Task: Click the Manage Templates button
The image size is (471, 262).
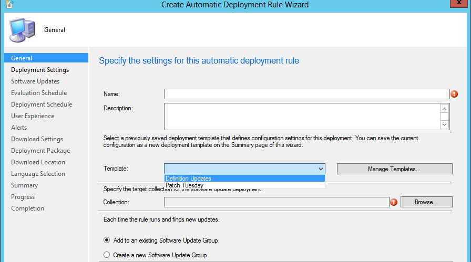Action: (x=394, y=169)
